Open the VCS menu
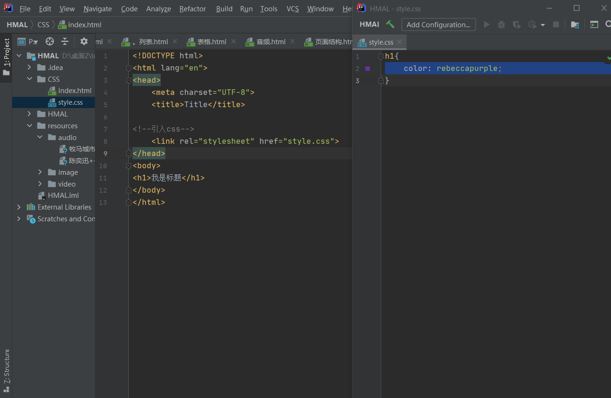Viewport: 611px width, 398px height. click(x=293, y=9)
